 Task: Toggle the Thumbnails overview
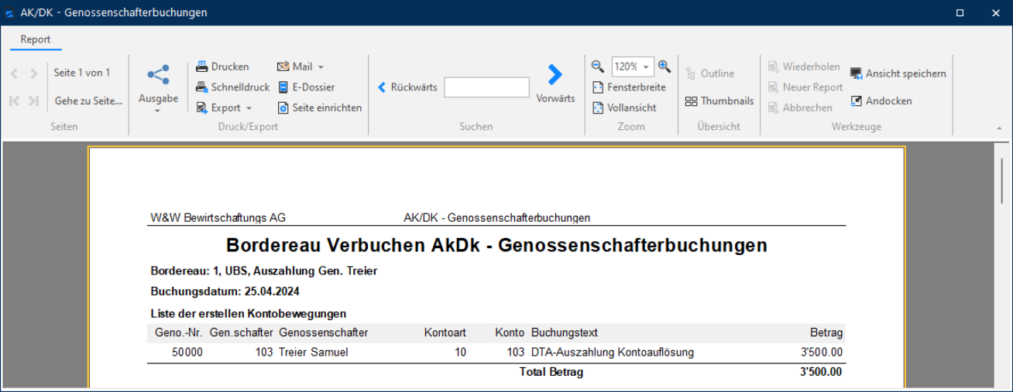tap(719, 101)
